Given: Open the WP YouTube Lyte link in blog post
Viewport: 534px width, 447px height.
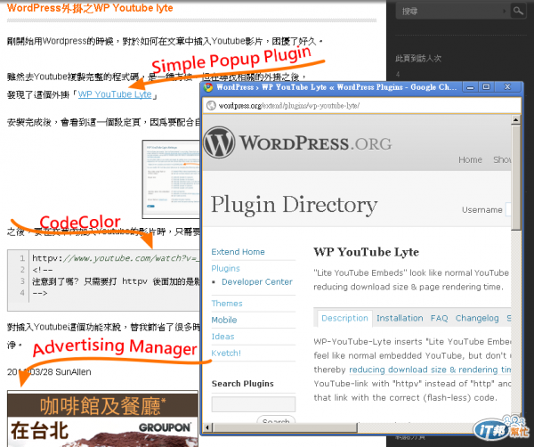Looking at the screenshot, I should (115, 94).
